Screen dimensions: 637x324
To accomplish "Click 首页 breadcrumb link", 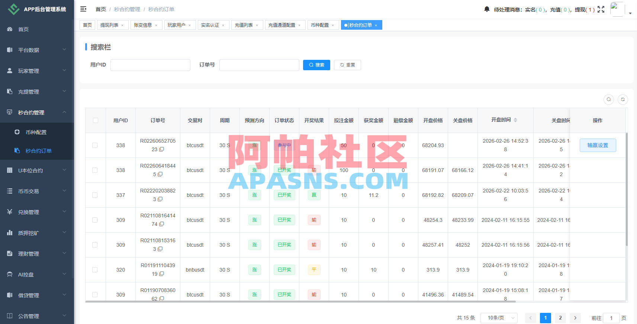I will coord(101,9).
